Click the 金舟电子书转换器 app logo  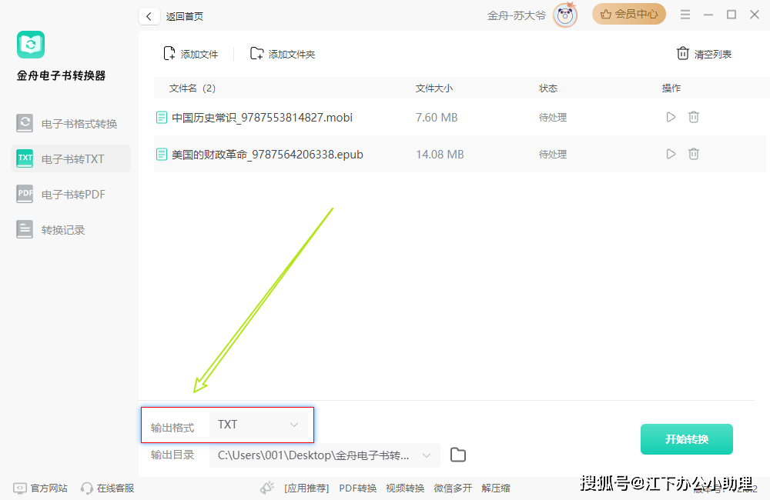31,45
